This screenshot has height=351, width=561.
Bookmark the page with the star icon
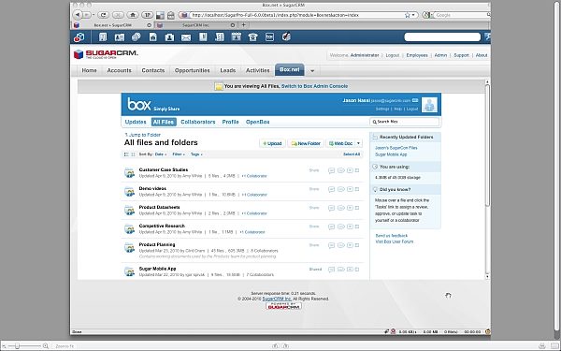coord(407,15)
